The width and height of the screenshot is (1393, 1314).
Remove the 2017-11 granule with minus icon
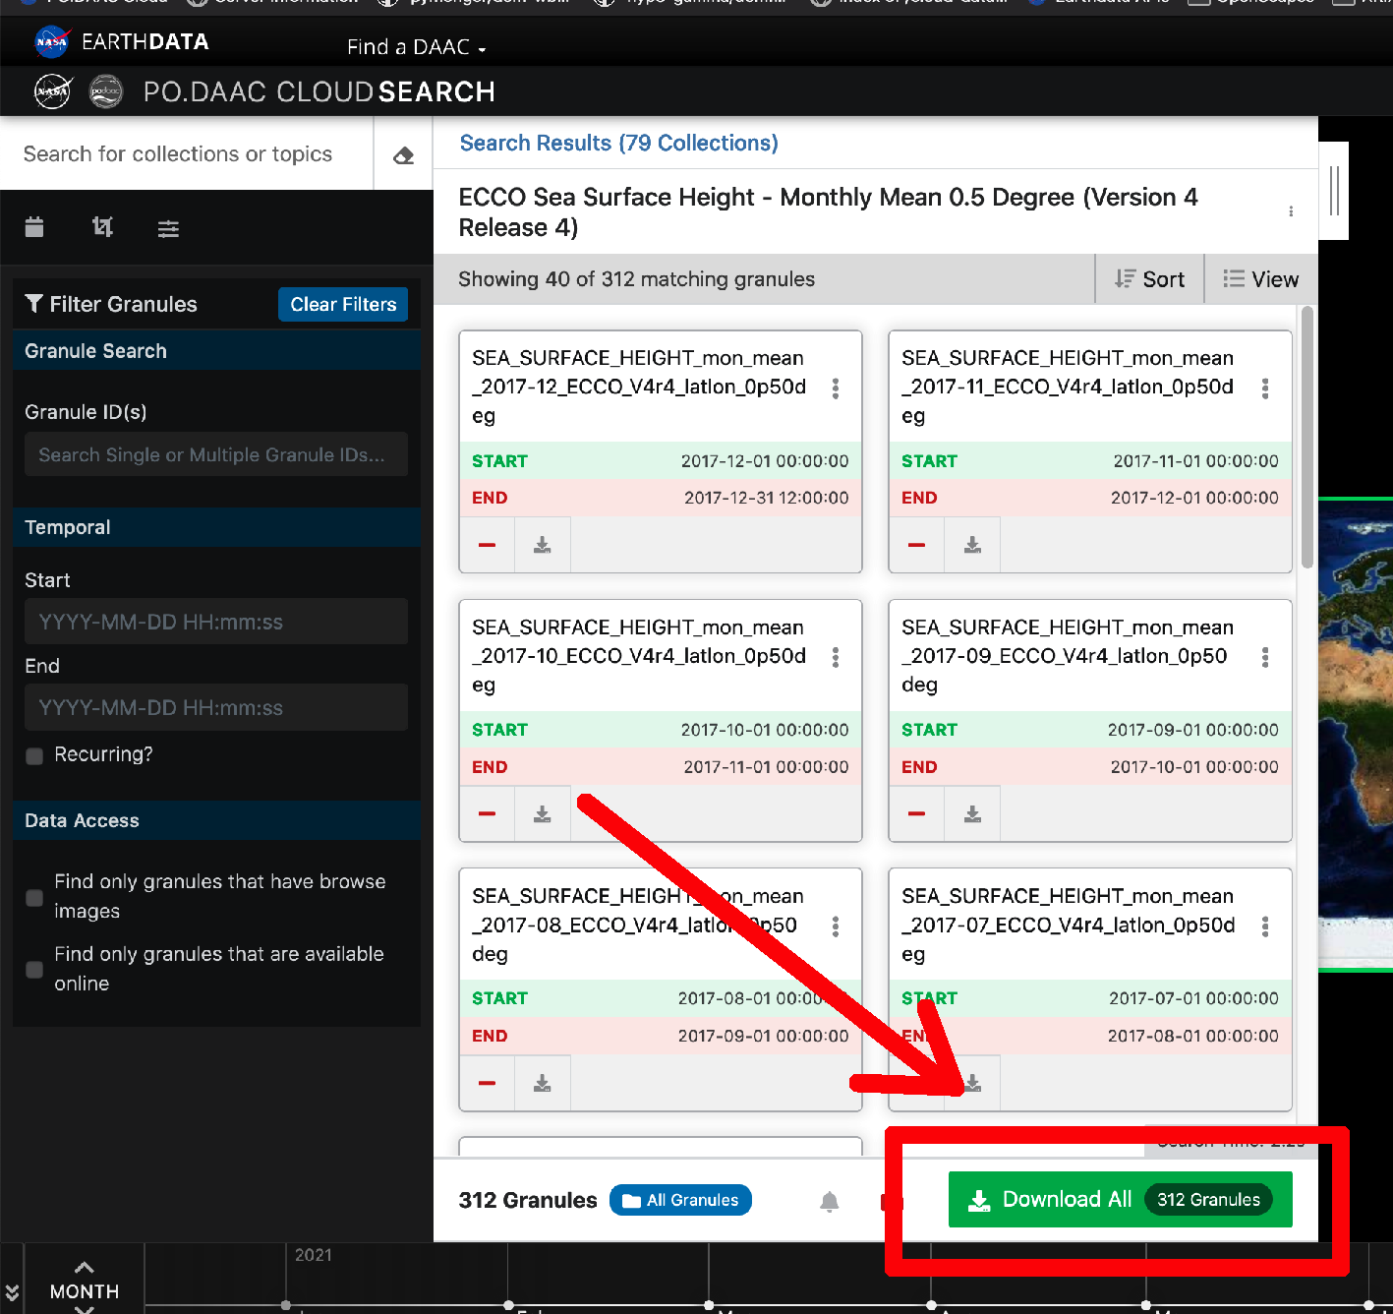click(917, 545)
